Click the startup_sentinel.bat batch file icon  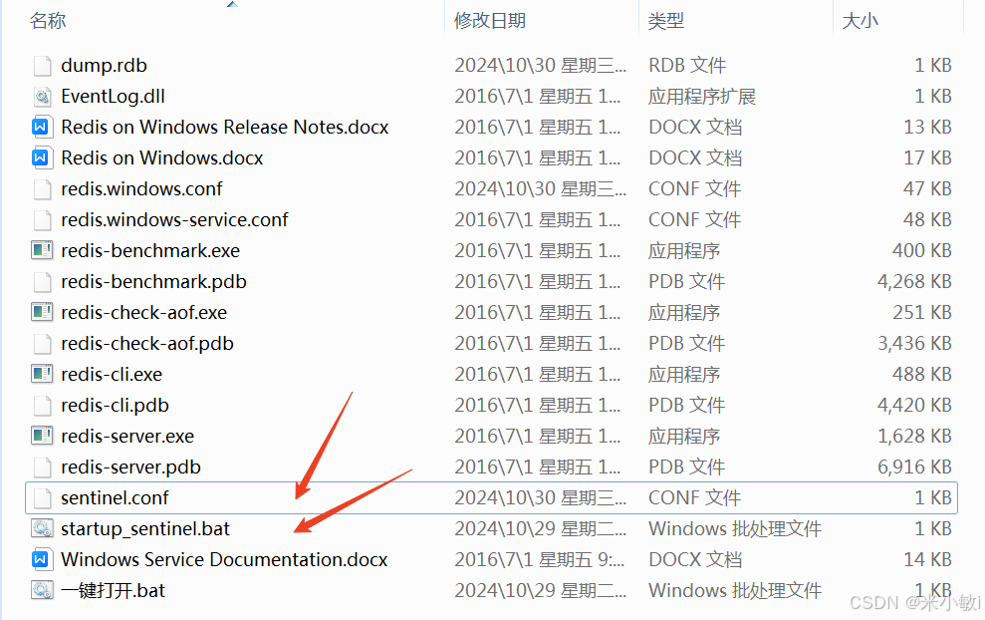pos(42,529)
